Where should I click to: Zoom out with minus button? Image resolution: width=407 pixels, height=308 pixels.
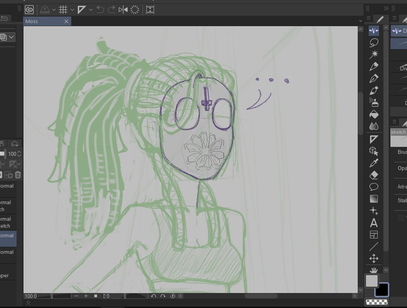76,296
